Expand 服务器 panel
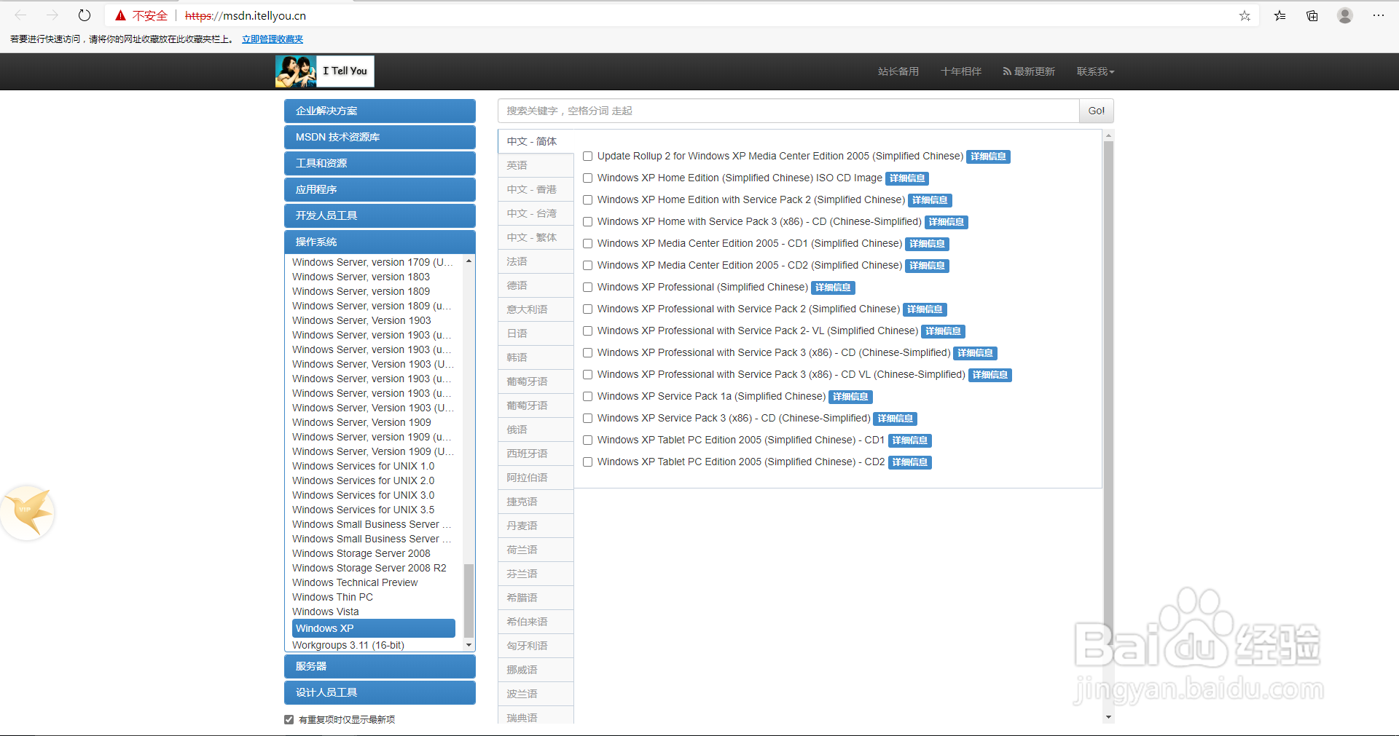The image size is (1399, 736). coord(380,666)
